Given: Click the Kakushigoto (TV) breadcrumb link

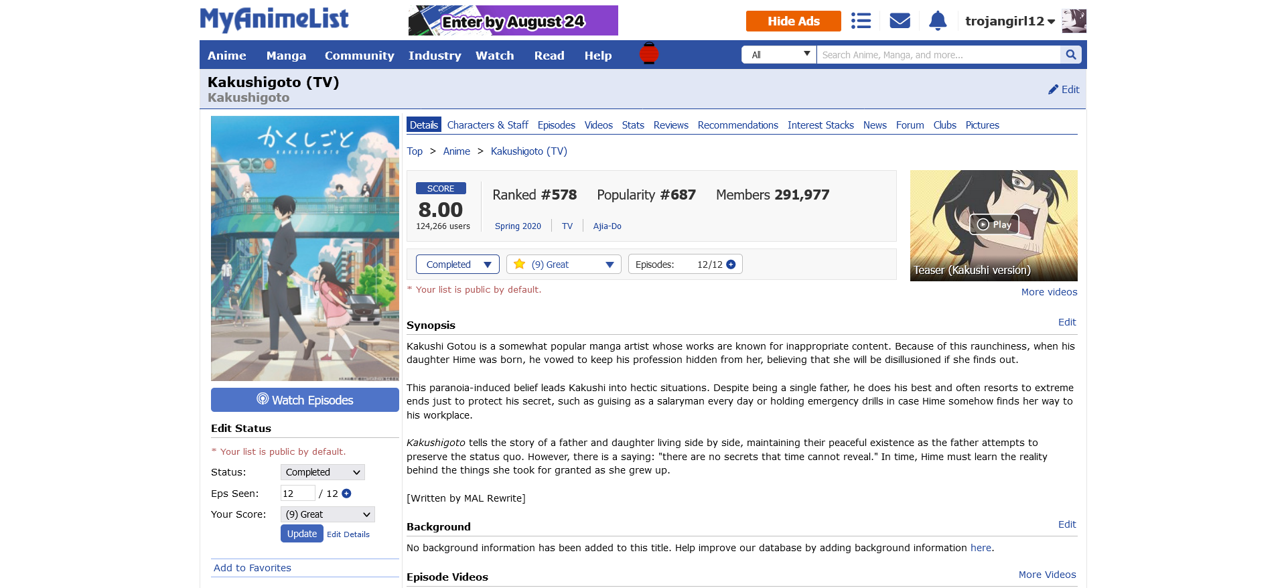Looking at the screenshot, I should pos(529,151).
